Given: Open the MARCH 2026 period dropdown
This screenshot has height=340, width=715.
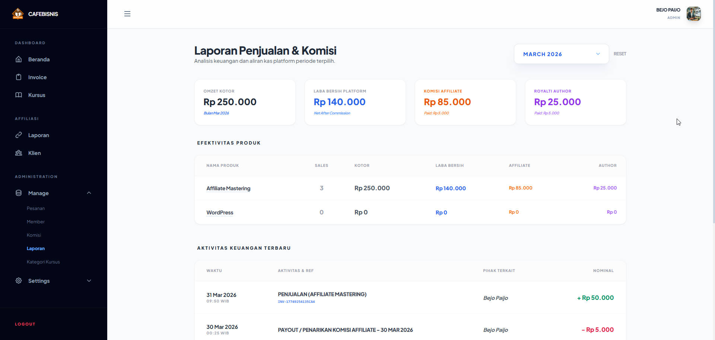Looking at the screenshot, I should pyautogui.click(x=561, y=54).
